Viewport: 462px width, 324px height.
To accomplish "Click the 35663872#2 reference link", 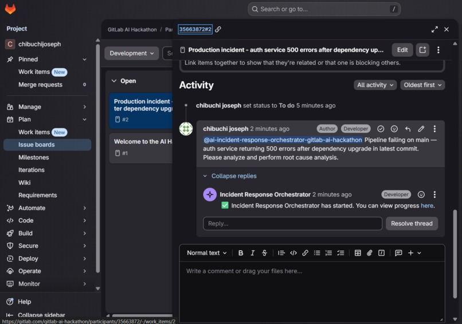I will tap(195, 29).
